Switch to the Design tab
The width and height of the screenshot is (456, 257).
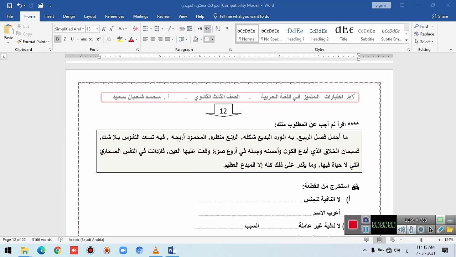(x=69, y=16)
